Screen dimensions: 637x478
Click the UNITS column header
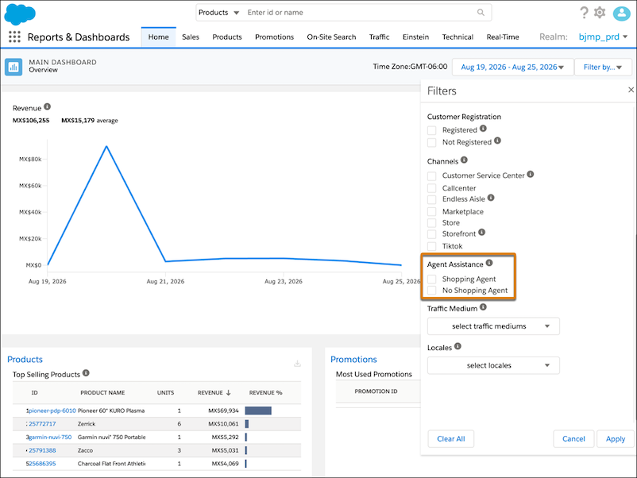(165, 393)
